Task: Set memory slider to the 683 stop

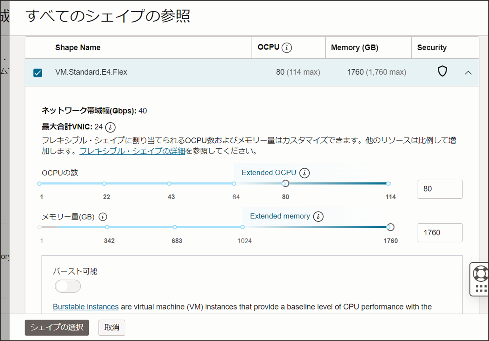Action: point(175,227)
